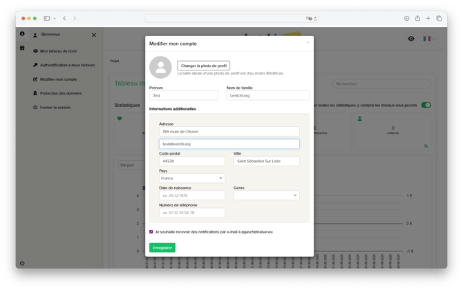Select Authentification à deux facteurs menu item
The image size is (463, 290).
pyautogui.click(x=67, y=65)
